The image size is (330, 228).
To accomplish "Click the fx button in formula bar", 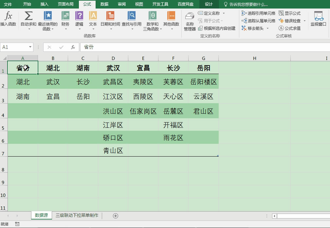I will (73, 47).
